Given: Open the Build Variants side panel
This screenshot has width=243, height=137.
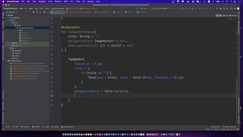Looking at the screenshot, I should pos(3,118).
